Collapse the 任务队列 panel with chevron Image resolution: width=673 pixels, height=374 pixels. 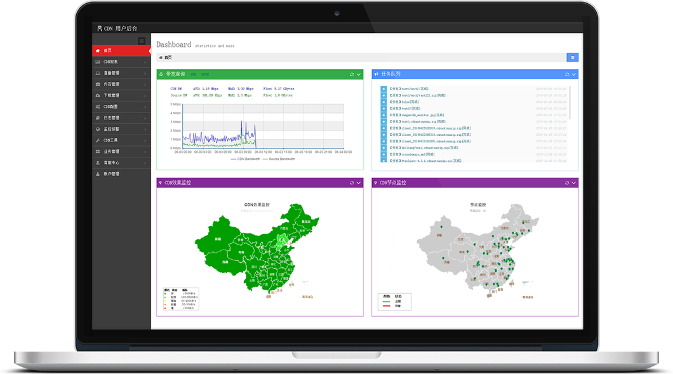pyautogui.click(x=574, y=74)
